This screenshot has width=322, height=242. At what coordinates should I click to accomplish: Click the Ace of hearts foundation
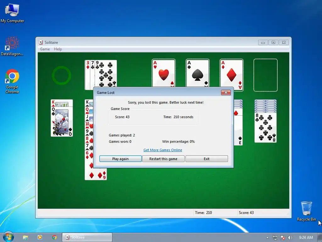point(164,73)
